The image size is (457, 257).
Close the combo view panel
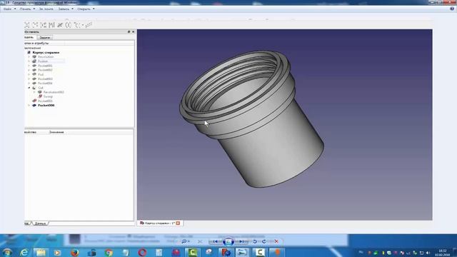pyautogui.click(x=134, y=31)
